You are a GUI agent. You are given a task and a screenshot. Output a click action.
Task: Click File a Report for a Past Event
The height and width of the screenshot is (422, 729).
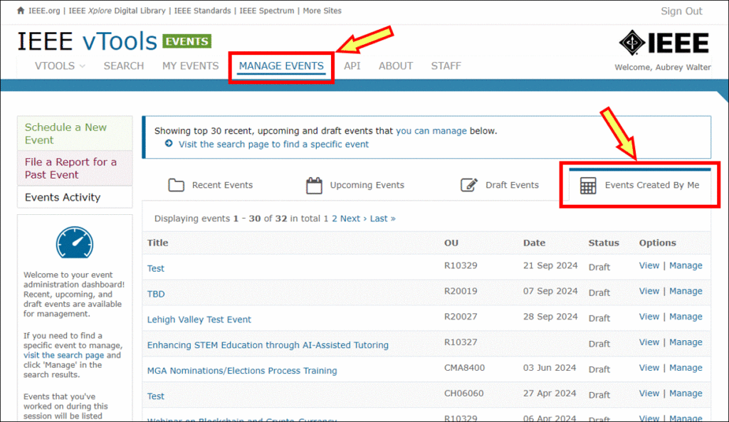(x=75, y=168)
